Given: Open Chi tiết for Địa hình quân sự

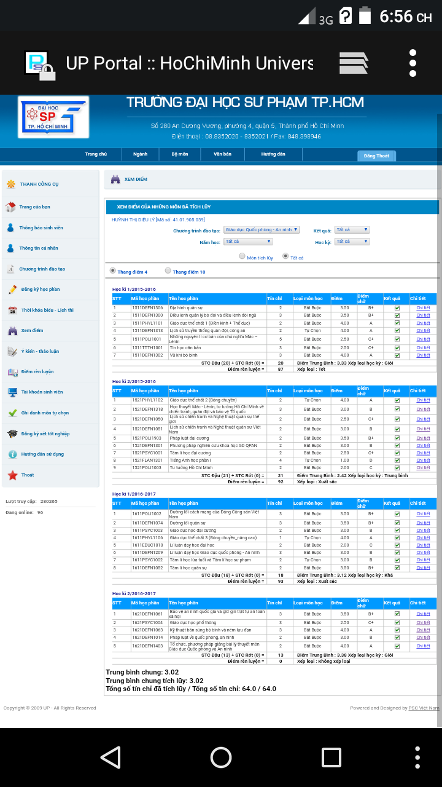Looking at the screenshot, I should point(423,307).
